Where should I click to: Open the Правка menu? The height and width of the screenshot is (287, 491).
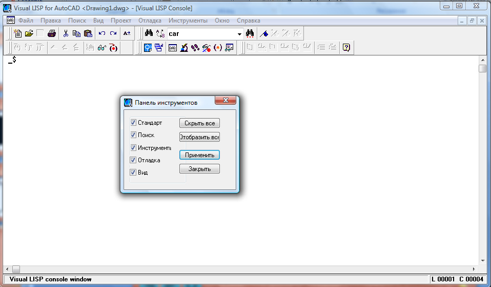point(51,21)
